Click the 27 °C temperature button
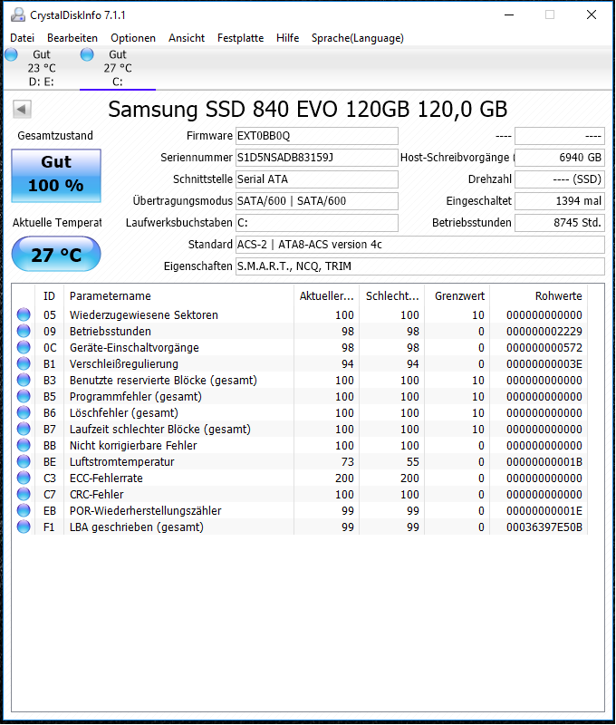 click(56, 254)
